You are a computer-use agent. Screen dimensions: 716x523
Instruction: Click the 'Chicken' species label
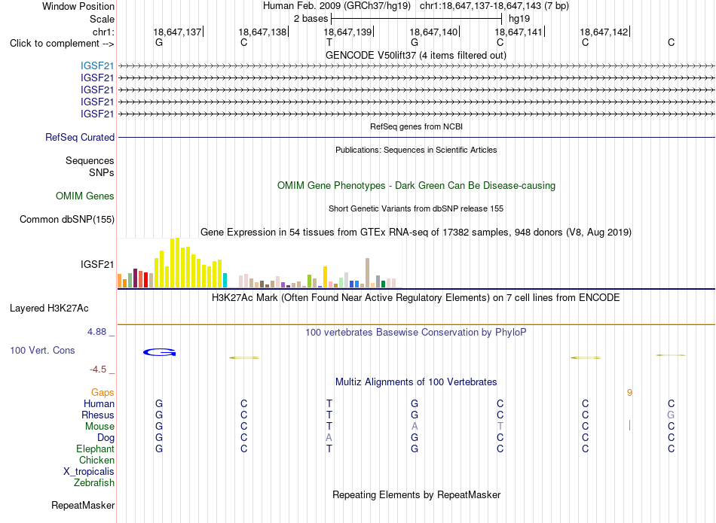[x=96, y=460]
